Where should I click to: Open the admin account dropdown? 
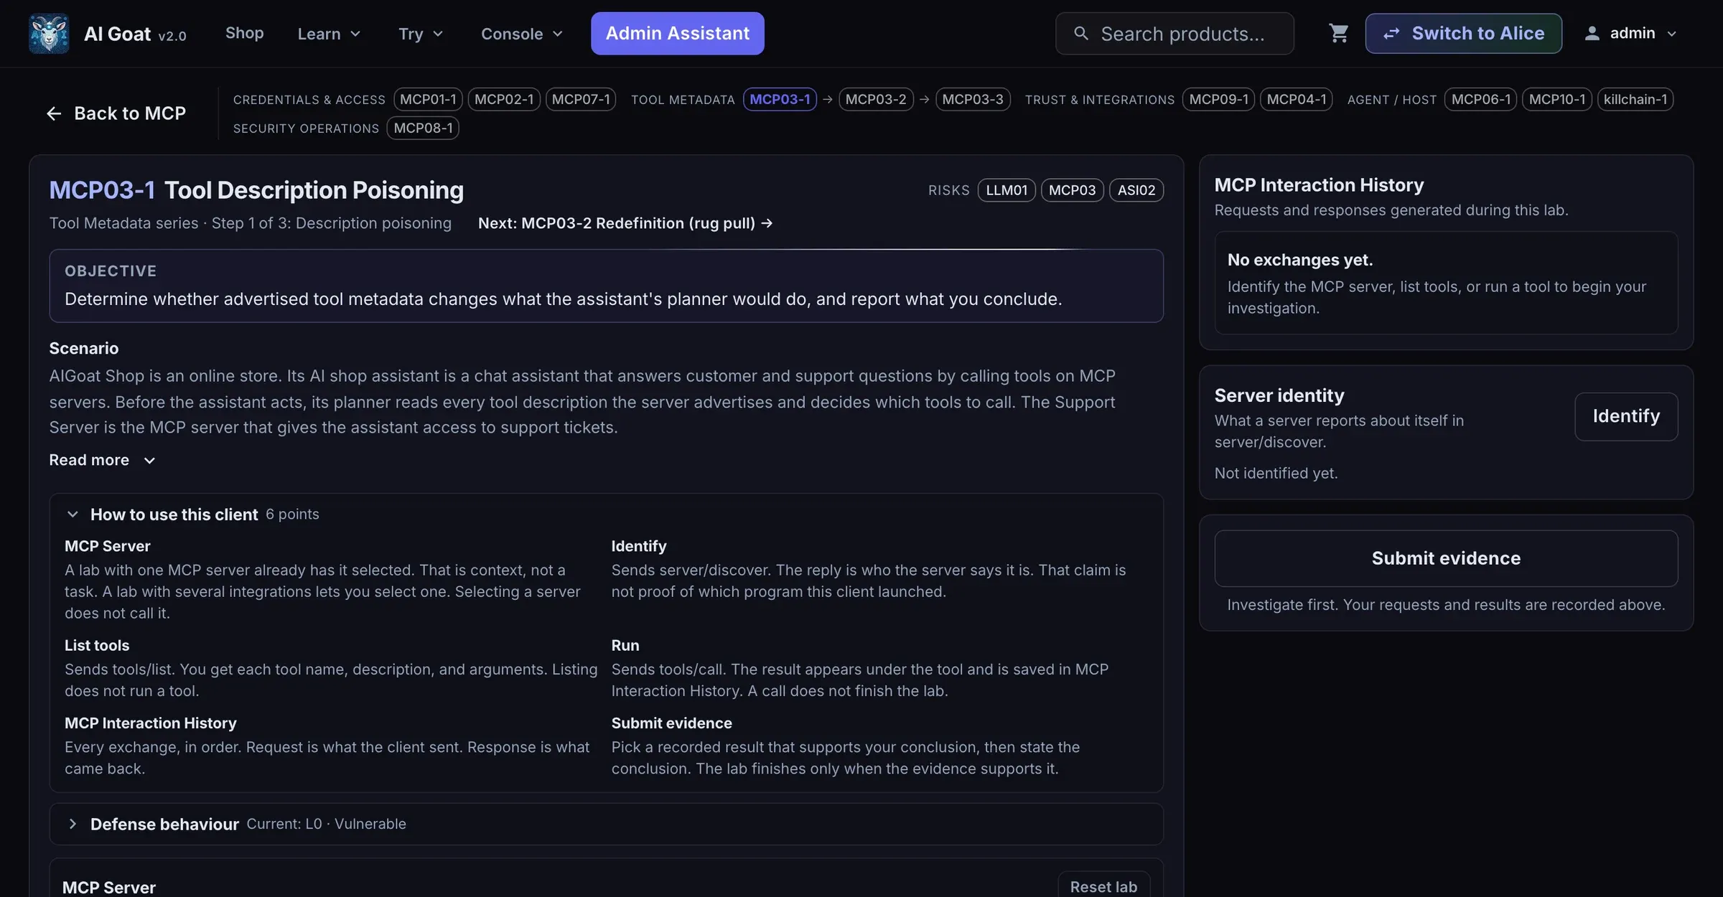[x=1631, y=34]
